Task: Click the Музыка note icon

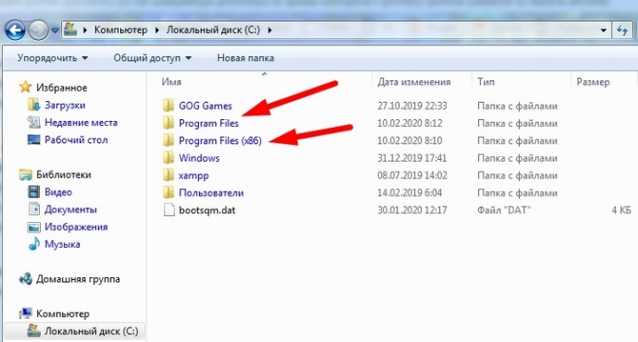Action: coord(34,244)
